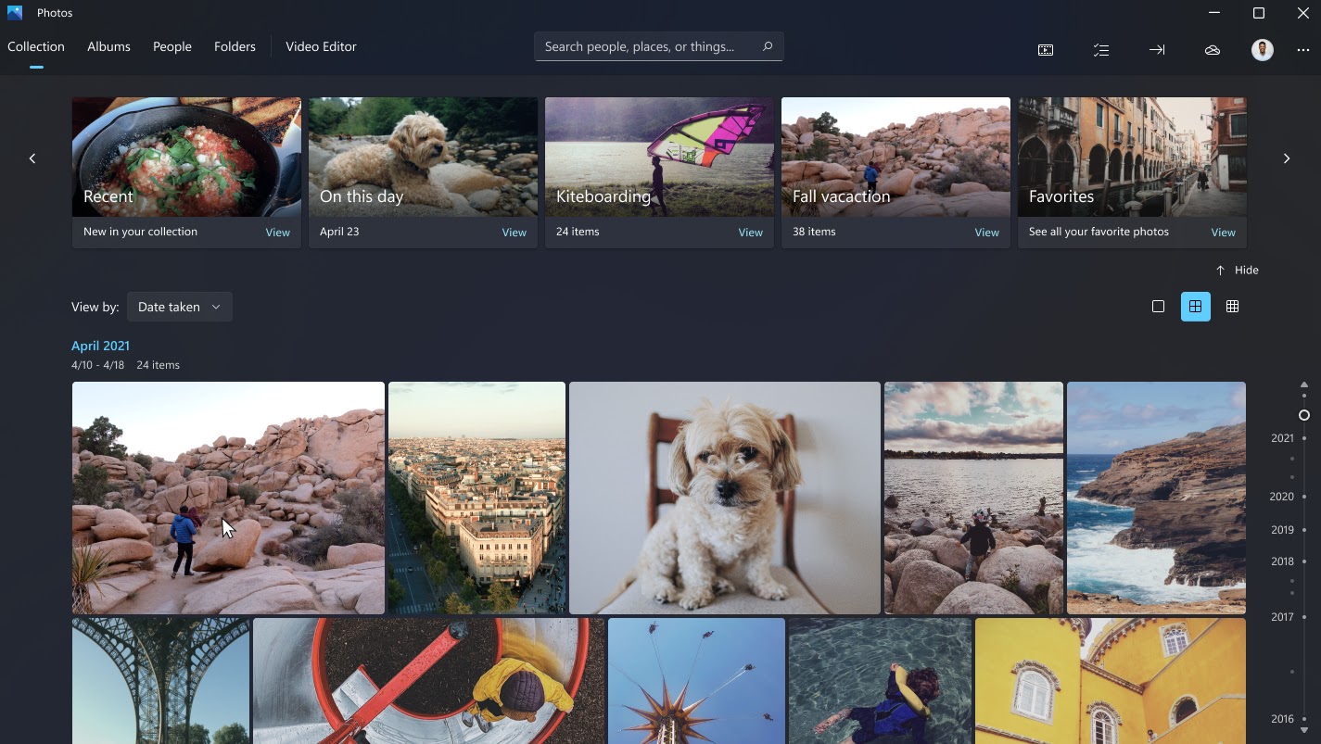Screen dimensions: 1321x744
Task: Open the On this day dog card image
Action: click(x=423, y=158)
